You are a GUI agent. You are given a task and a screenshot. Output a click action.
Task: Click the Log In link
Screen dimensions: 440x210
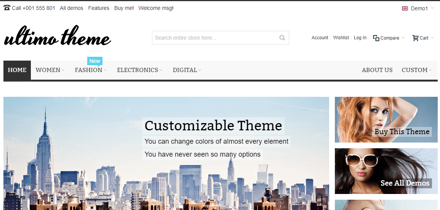click(x=360, y=38)
